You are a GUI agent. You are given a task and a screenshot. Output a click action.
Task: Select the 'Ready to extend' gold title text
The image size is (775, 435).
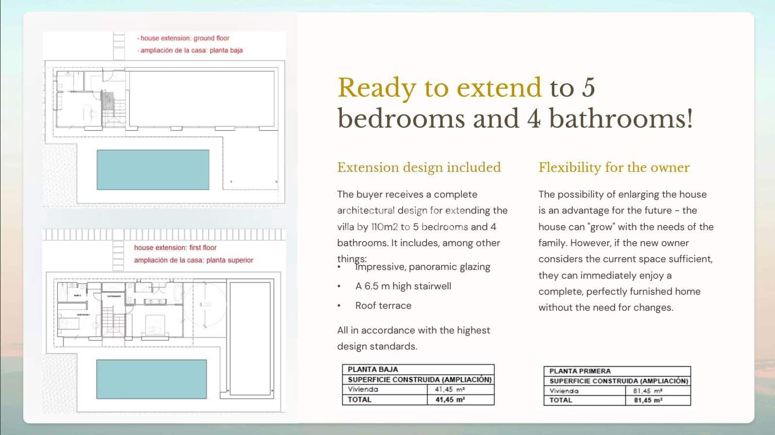pyautogui.click(x=439, y=88)
